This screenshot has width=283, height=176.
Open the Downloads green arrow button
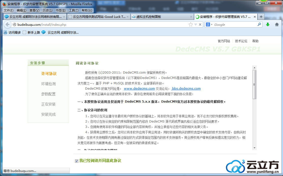click(268, 25)
